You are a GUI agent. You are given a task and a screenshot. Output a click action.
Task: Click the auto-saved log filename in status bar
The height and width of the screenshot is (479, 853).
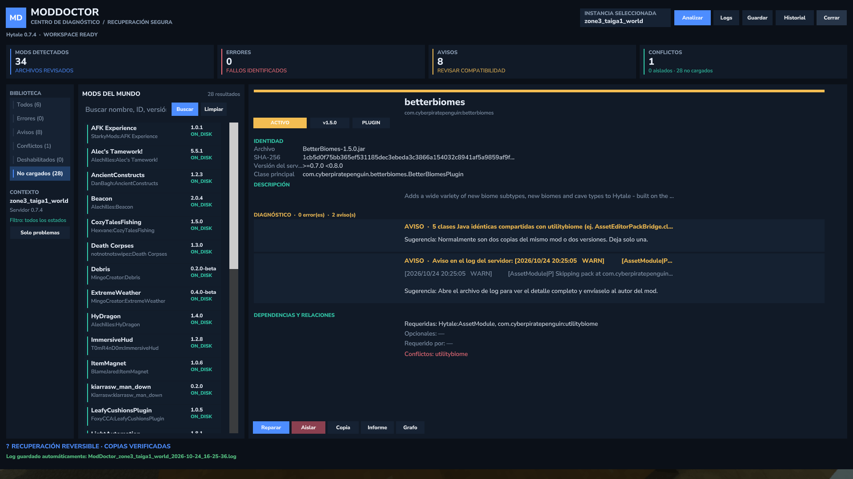pyautogui.click(x=162, y=456)
